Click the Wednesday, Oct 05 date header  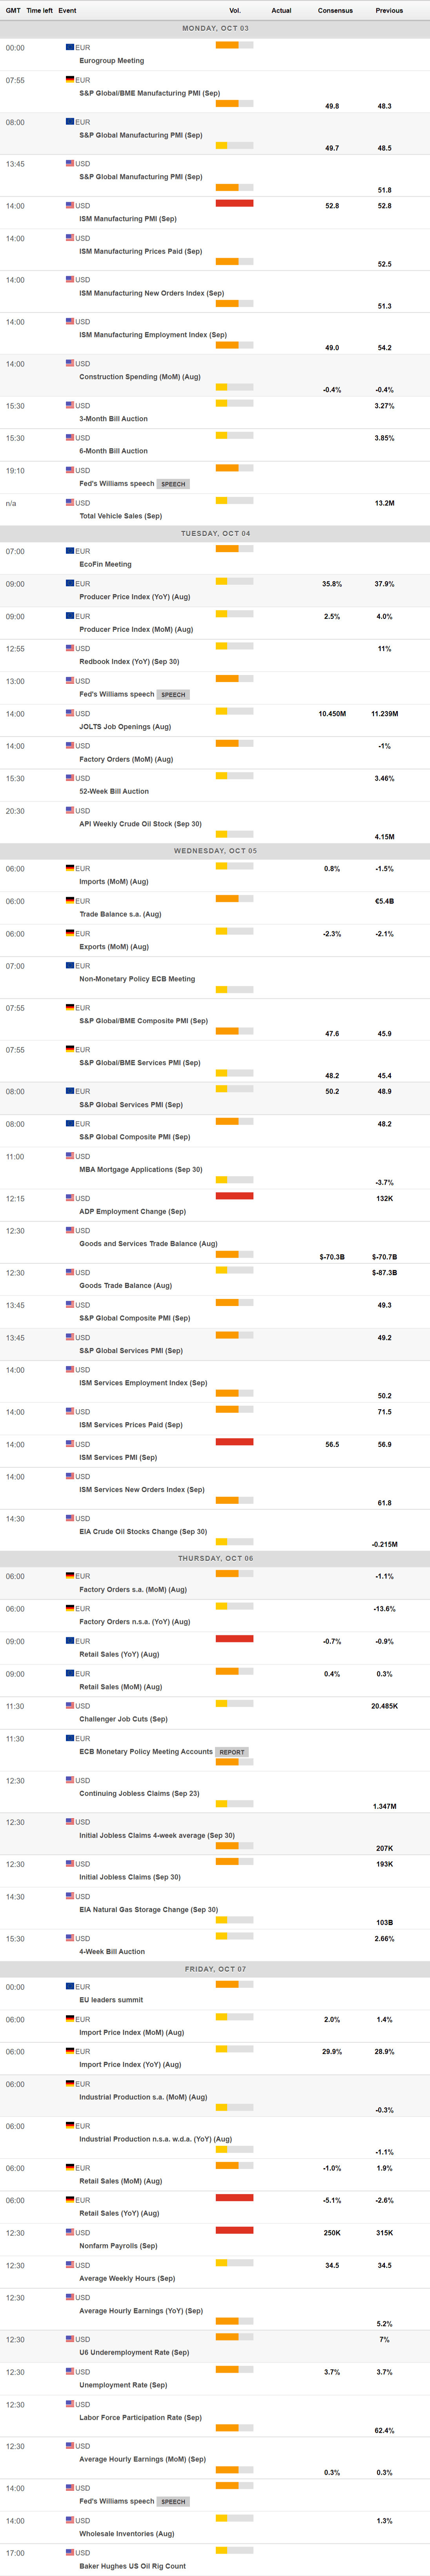point(215,851)
